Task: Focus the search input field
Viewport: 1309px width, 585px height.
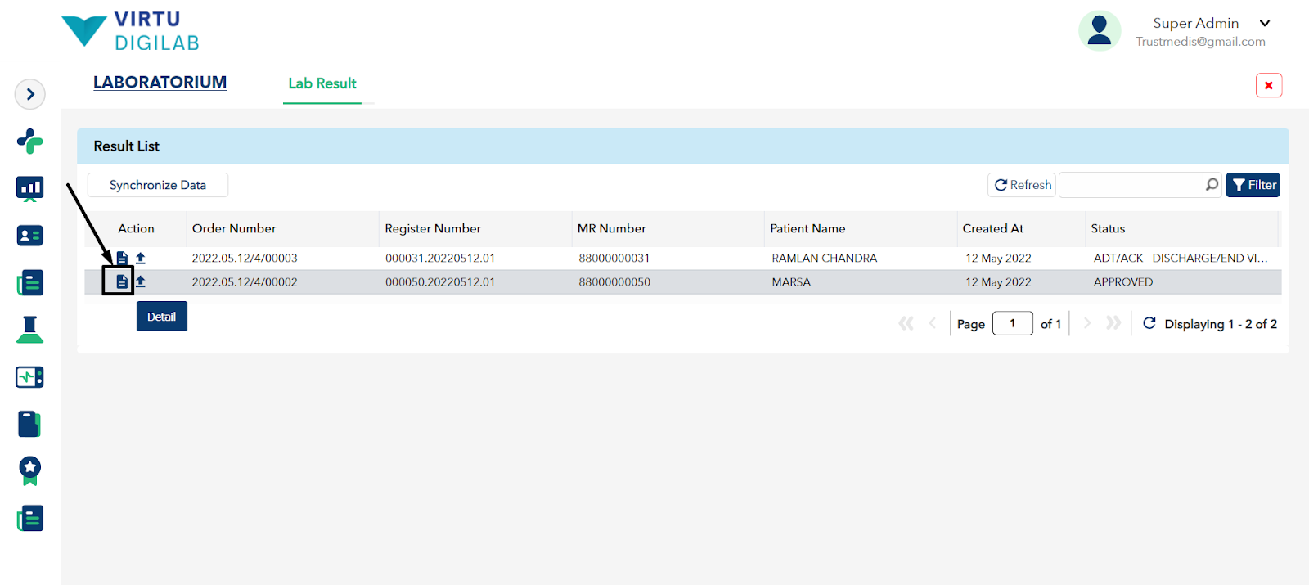Action: click(1131, 185)
